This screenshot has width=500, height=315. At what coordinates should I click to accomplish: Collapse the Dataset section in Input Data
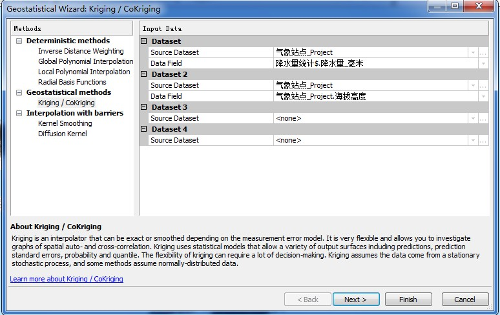tap(144, 41)
